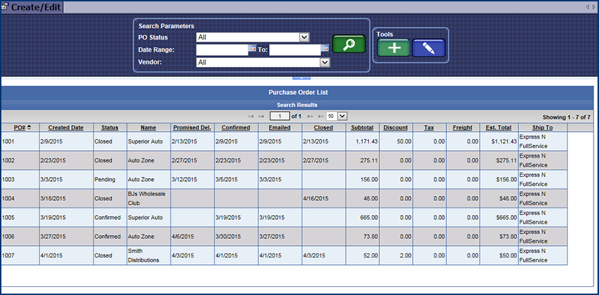The height and width of the screenshot is (295, 599).
Task: Click the blue pencil edit button
Action: [x=429, y=48]
